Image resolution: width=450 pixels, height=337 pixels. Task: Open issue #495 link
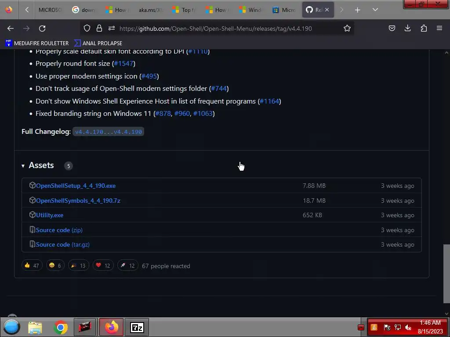pyautogui.click(x=149, y=76)
